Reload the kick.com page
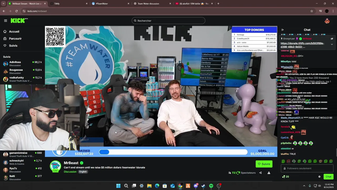Image resolution: width=337 pixels, height=190 pixels. 16,11
